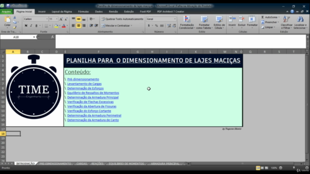Click the decrease decimal icon
The width and height of the screenshot is (310, 174).
tap(174, 26)
